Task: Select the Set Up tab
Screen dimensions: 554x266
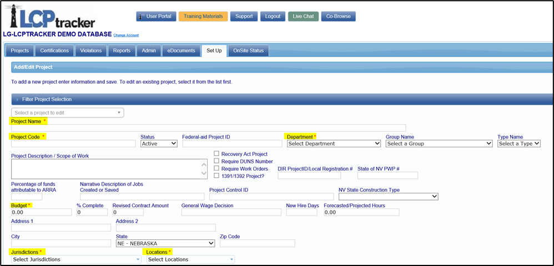Action: coord(214,51)
